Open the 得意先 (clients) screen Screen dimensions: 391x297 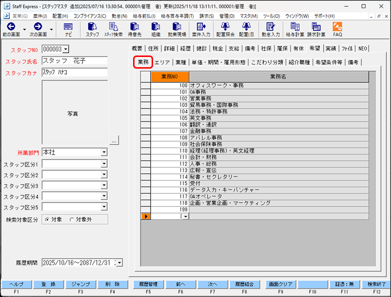(x=133, y=31)
